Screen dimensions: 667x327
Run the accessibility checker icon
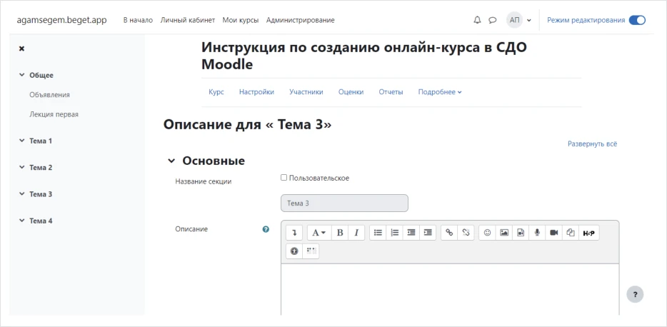(294, 251)
